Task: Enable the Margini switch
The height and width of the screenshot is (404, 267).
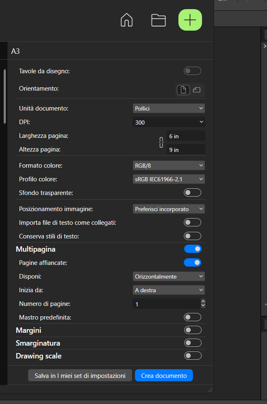Action: pyautogui.click(x=193, y=330)
